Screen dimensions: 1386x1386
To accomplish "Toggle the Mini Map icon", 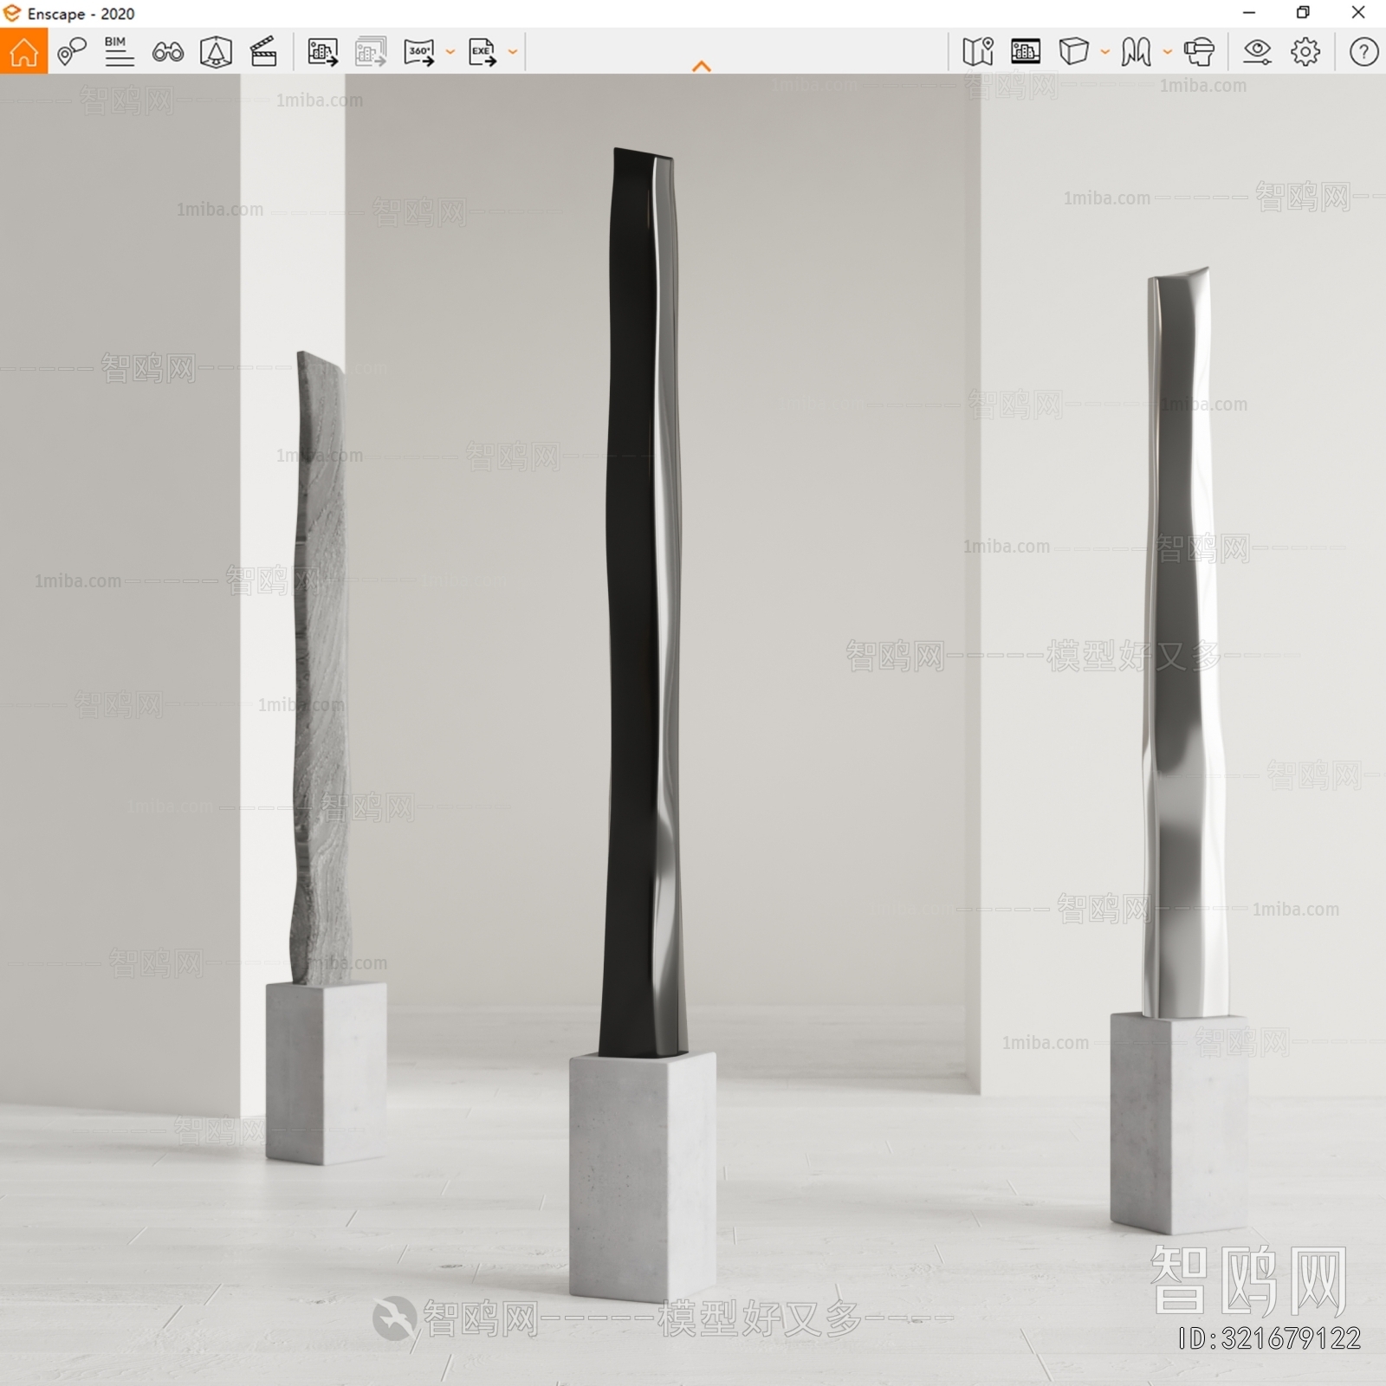I will [x=978, y=52].
